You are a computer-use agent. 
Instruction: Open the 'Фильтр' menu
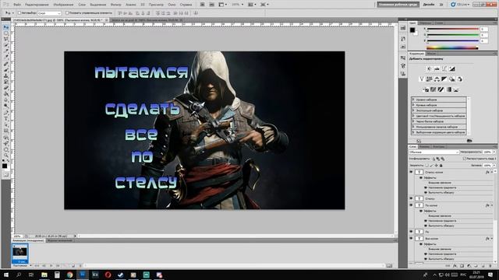point(116,5)
